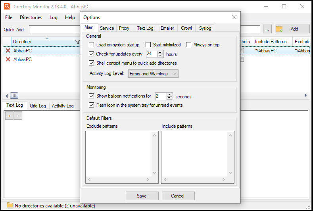The width and height of the screenshot is (313, 211).
Task: Click the hours value field showing 24
Action: point(152,54)
